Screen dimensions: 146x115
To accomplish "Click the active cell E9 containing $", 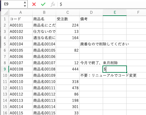I will 115,69.
